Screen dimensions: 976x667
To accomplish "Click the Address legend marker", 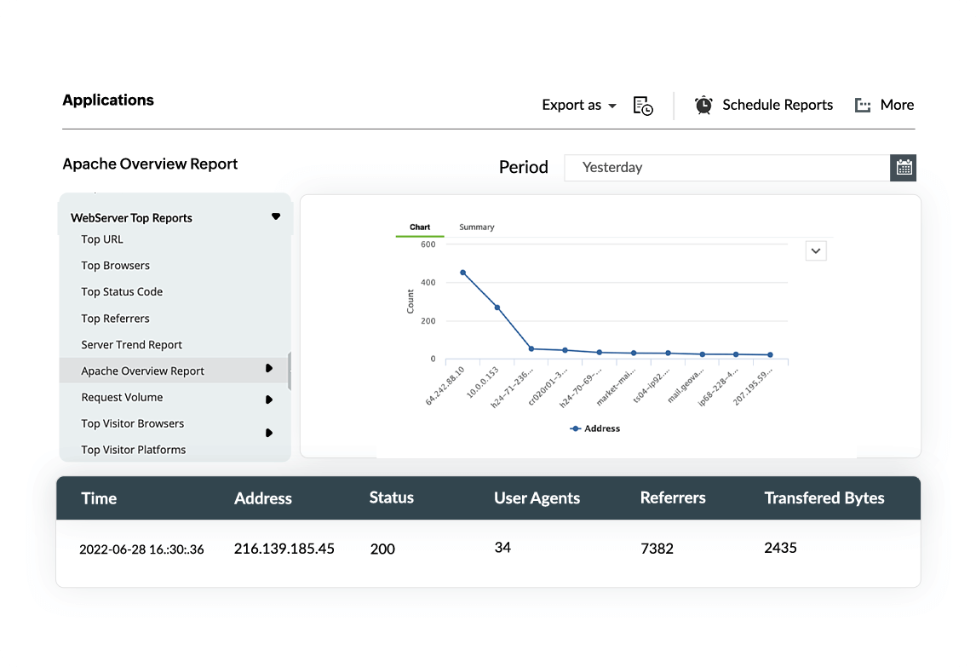I will pyautogui.click(x=576, y=428).
